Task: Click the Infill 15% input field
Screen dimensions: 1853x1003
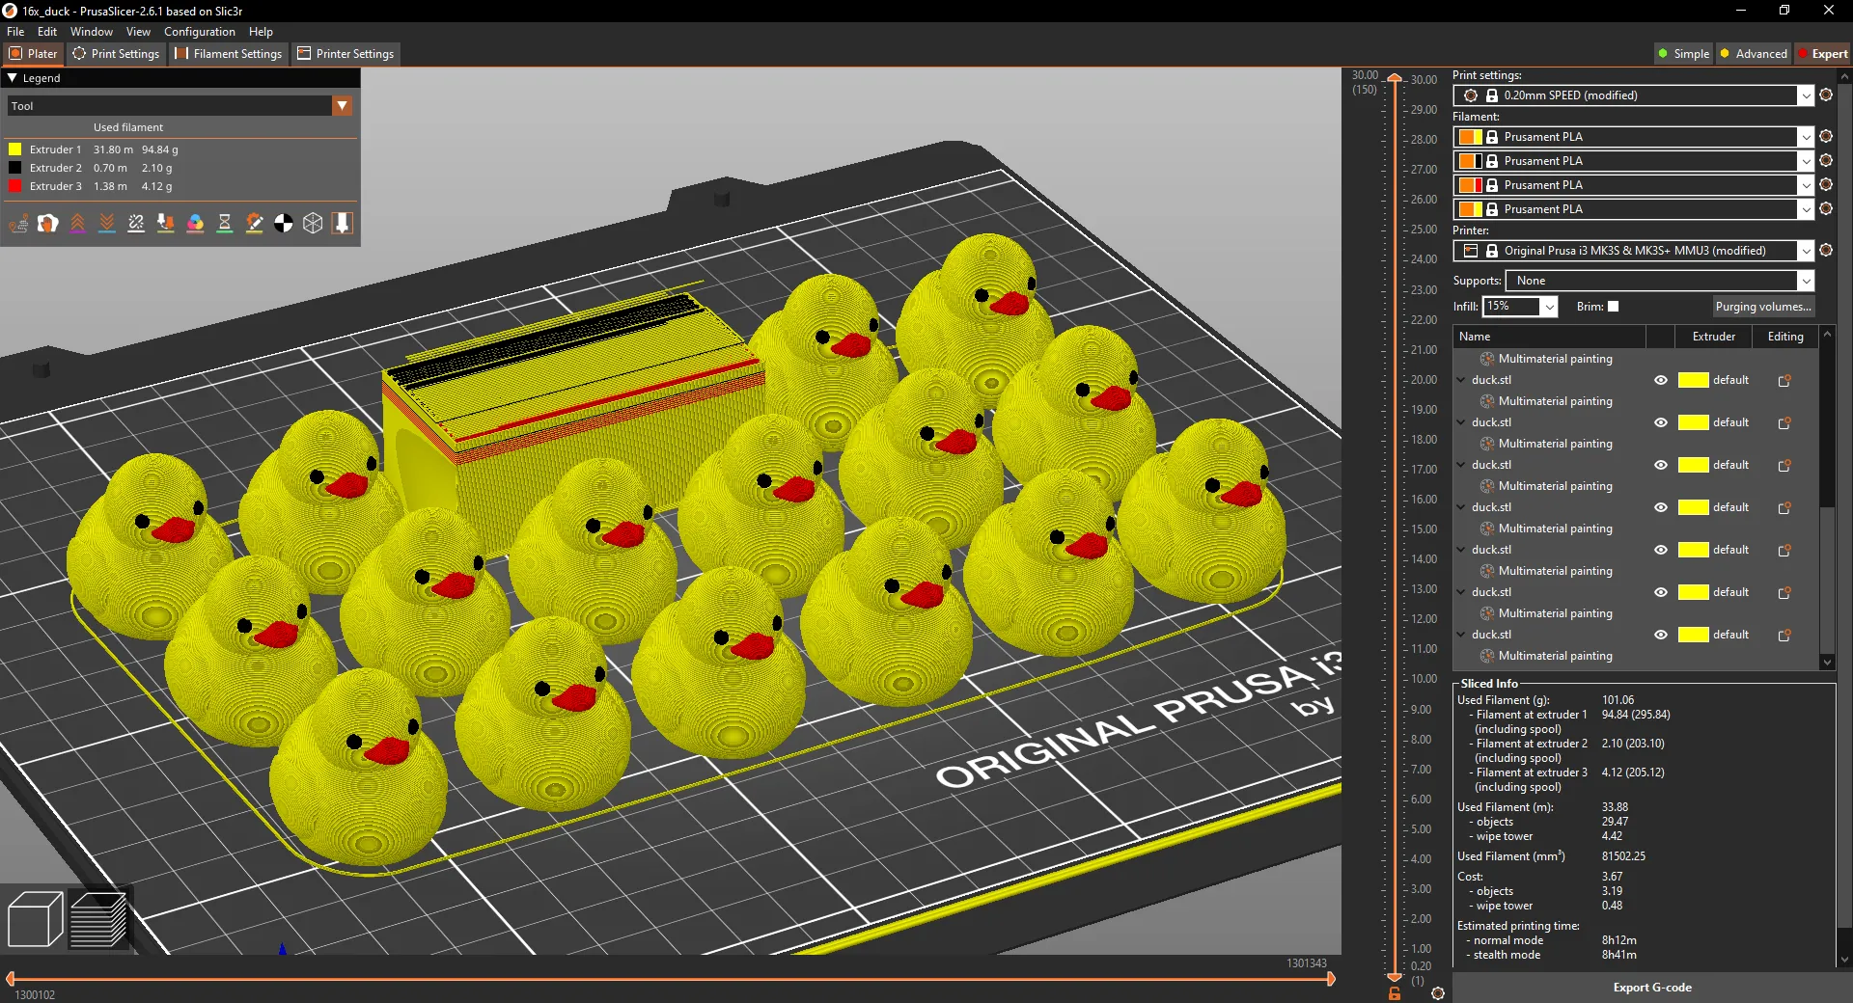Action: (1511, 307)
